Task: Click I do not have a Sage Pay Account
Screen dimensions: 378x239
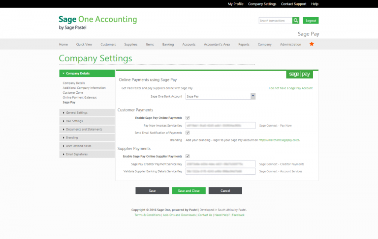Action: 291,88
